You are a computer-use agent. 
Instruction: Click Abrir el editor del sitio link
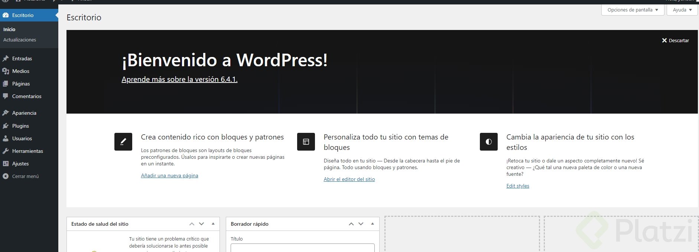click(349, 179)
